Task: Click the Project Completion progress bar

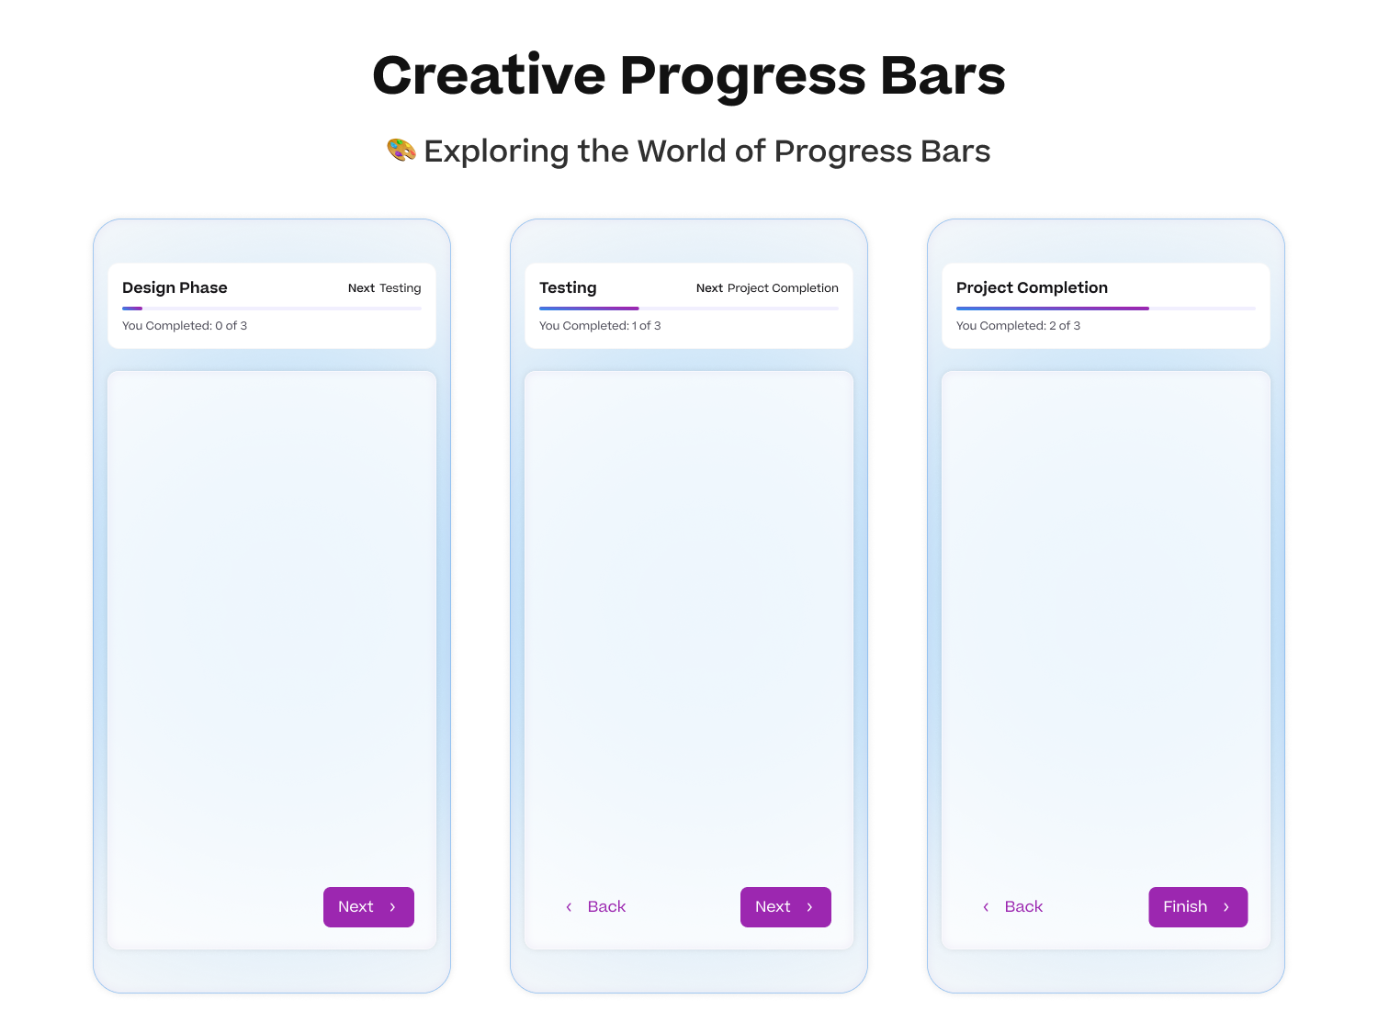Action: point(1105,308)
